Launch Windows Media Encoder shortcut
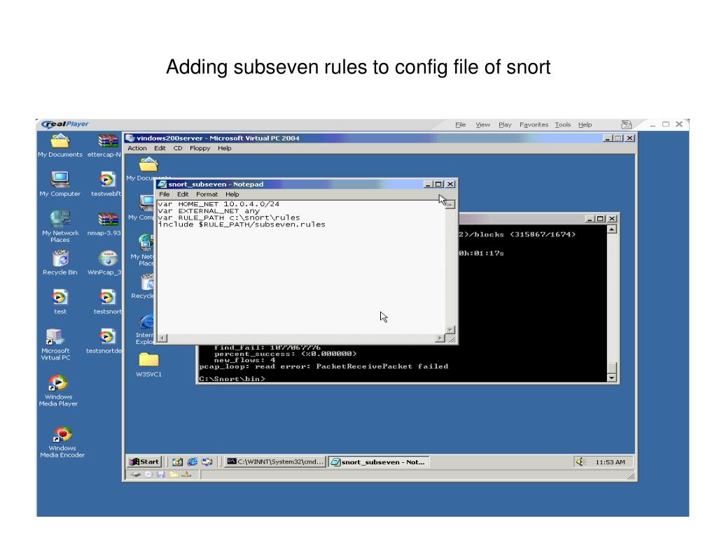Image resolution: width=717 pixels, height=537 pixels. (62, 434)
